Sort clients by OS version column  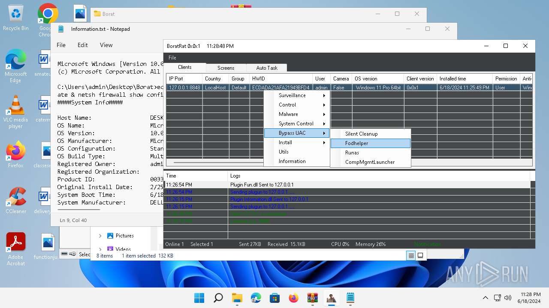[378, 79]
